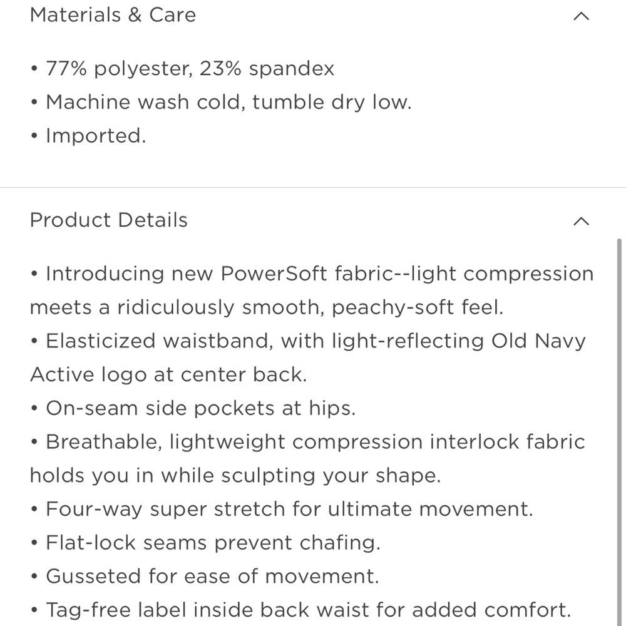This screenshot has height=626, width=626.
Task: Collapse the Materials & Care section chevron
Action: (x=581, y=16)
